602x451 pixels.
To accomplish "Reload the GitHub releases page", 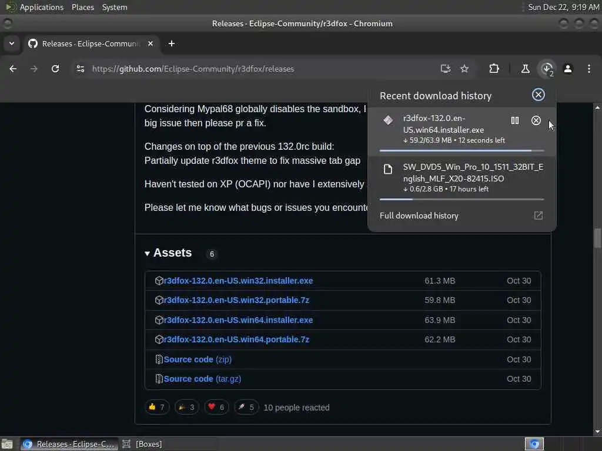I will pos(55,69).
